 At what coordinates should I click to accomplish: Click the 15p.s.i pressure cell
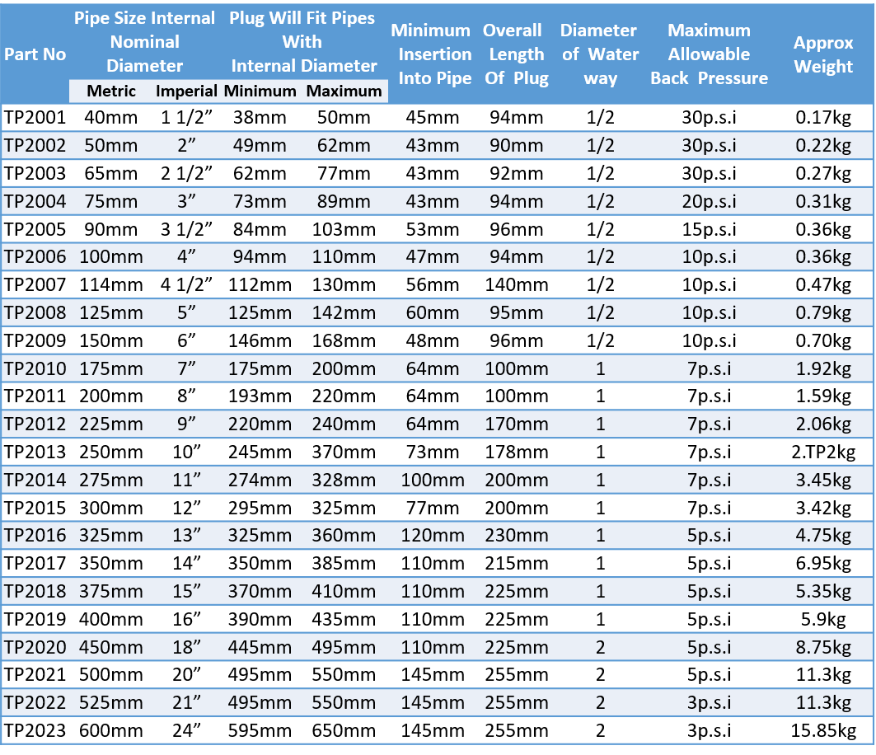point(709,229)
